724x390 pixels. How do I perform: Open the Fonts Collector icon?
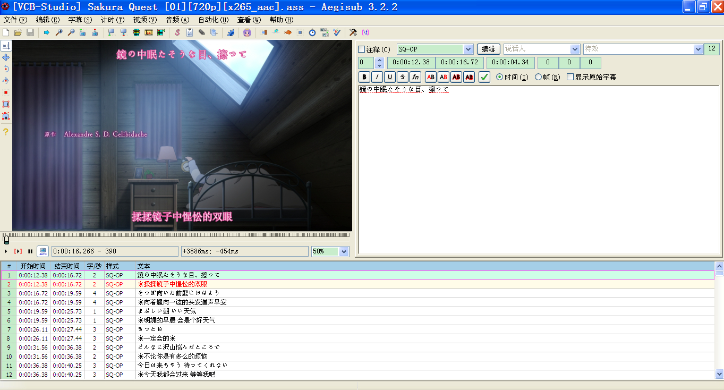coord(214,32)
